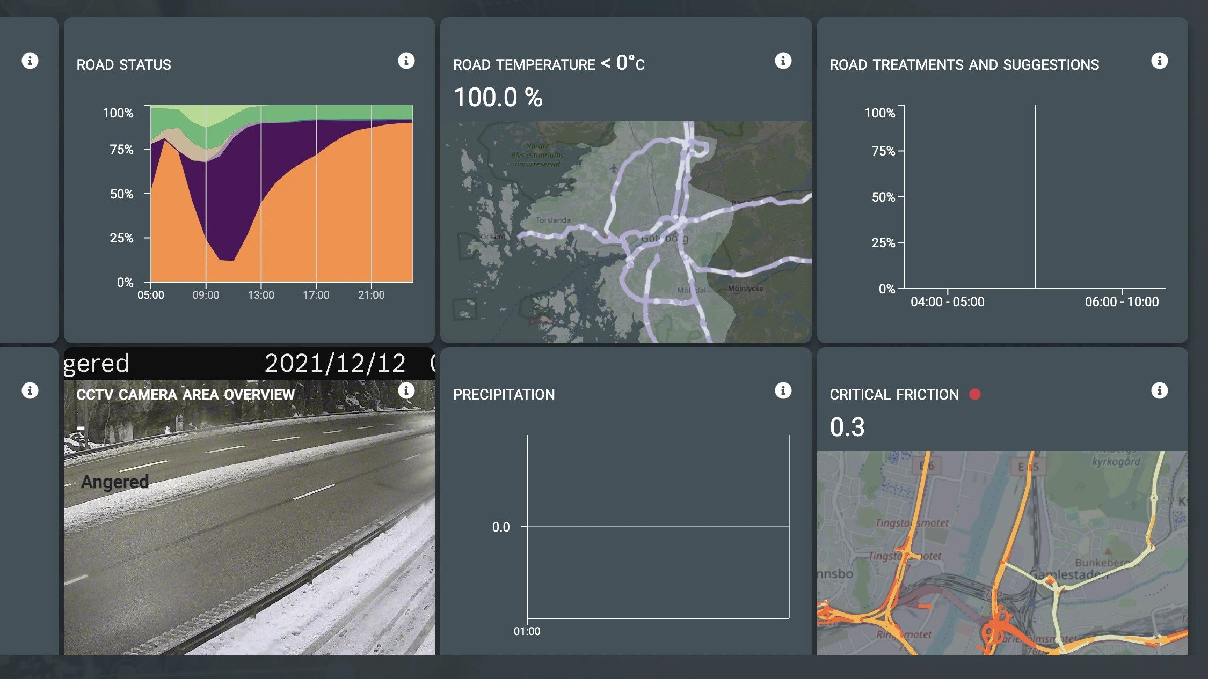
Task: Click the 100.0 % road temperature value
Action: pyautogui.click(x=498, y=97)
